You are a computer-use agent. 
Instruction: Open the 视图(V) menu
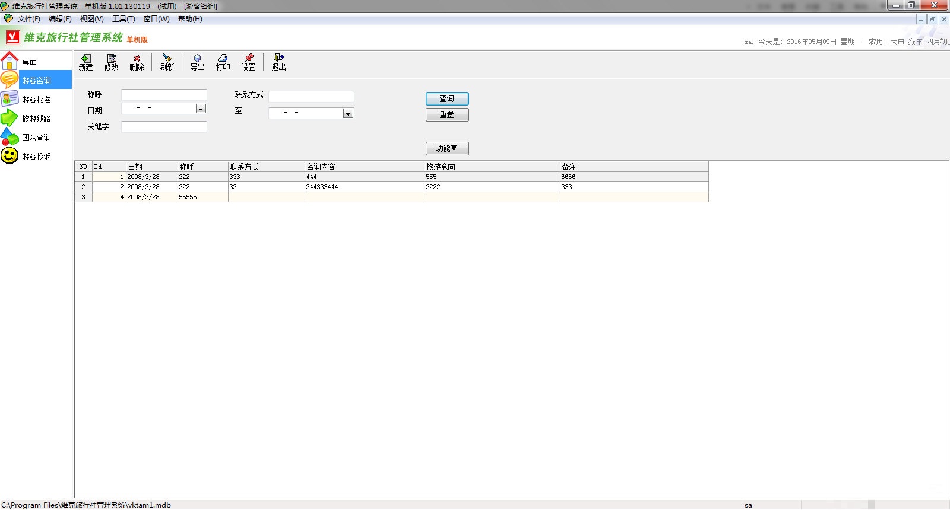point(92,19)
